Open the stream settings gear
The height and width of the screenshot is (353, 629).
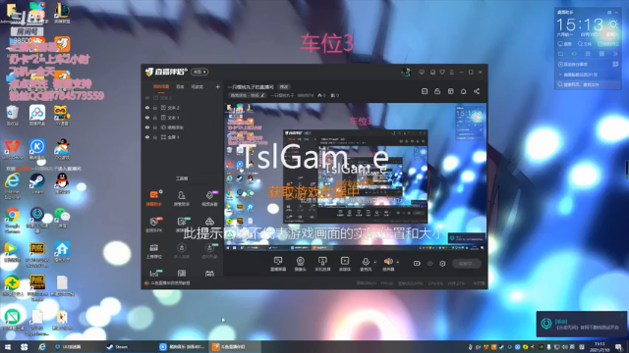point(442,264)
